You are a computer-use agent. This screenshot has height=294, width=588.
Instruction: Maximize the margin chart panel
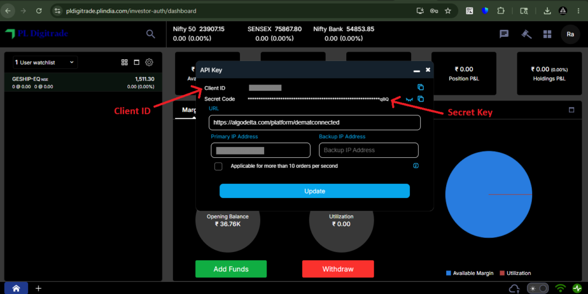pyautogui.click(x=571, y=110)
